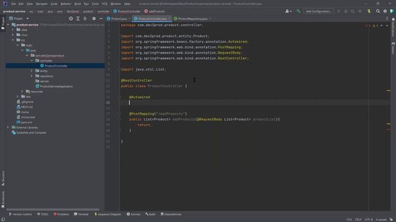Viewport: 396px width, 222px height.
Task: Open the Navigate menu
Action: (x=41, y=4)
